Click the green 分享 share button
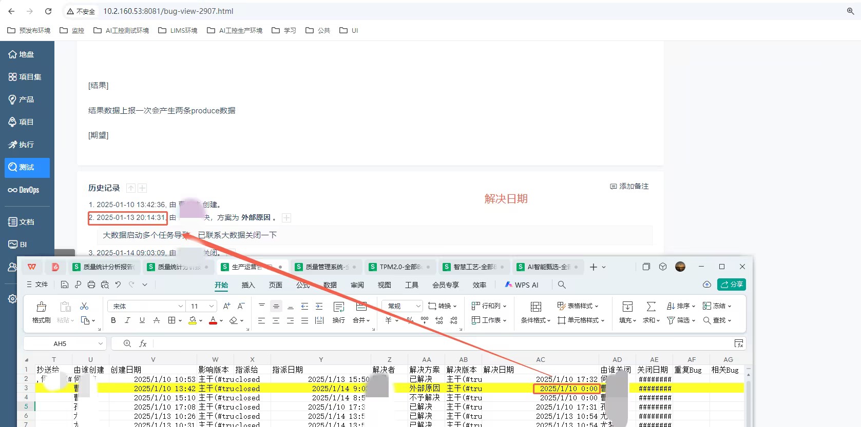 pyautogui.click(x=732, y=284)
